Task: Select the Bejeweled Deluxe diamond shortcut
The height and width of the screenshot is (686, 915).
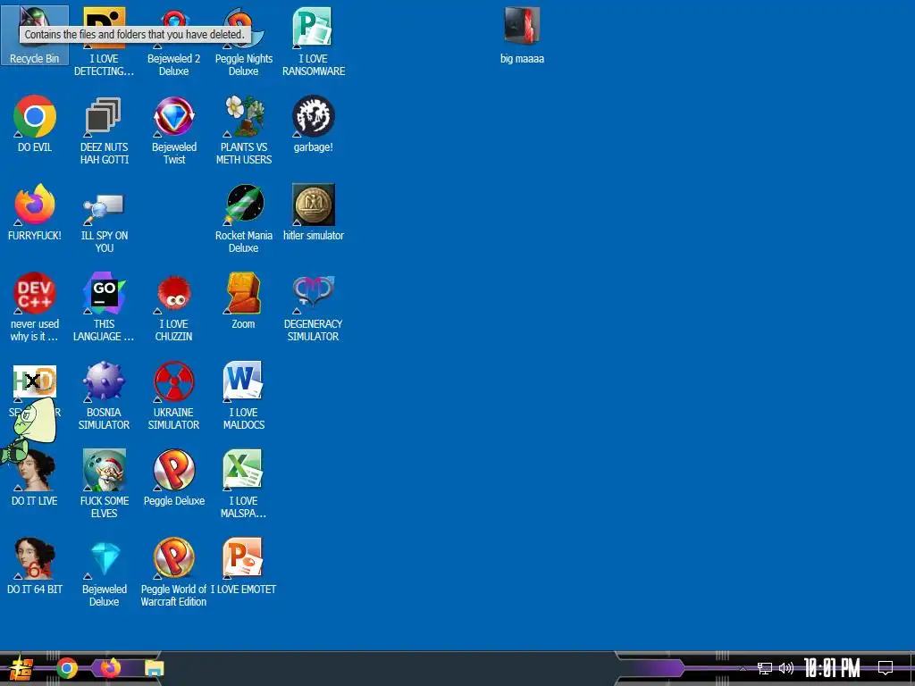Action: tap(104, 572)
